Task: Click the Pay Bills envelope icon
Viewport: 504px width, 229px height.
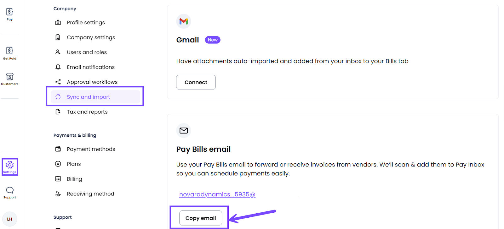Action: [184, 130]
